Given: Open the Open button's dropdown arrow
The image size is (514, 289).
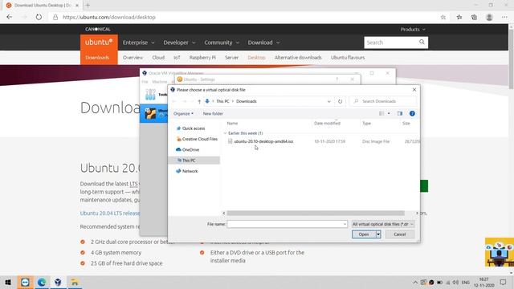Looking at the screenshot, I should (x=378, y=234).
